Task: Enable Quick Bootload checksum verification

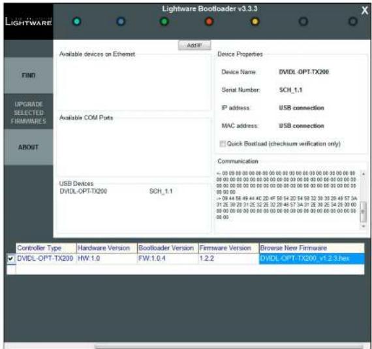Action: [x=223, y=144]
